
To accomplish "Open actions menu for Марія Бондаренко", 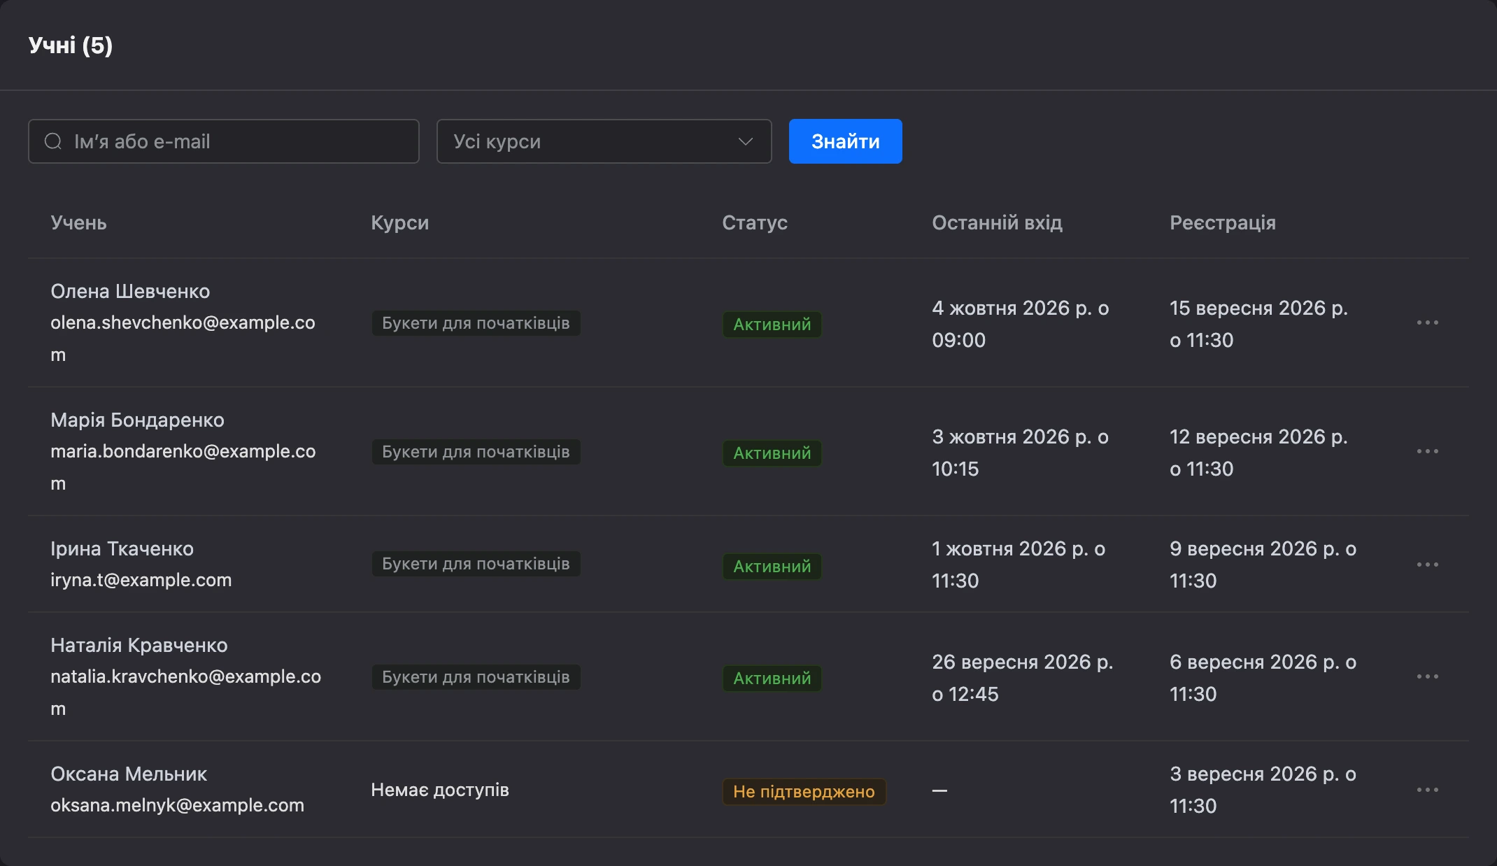I will coord(1427,451).
